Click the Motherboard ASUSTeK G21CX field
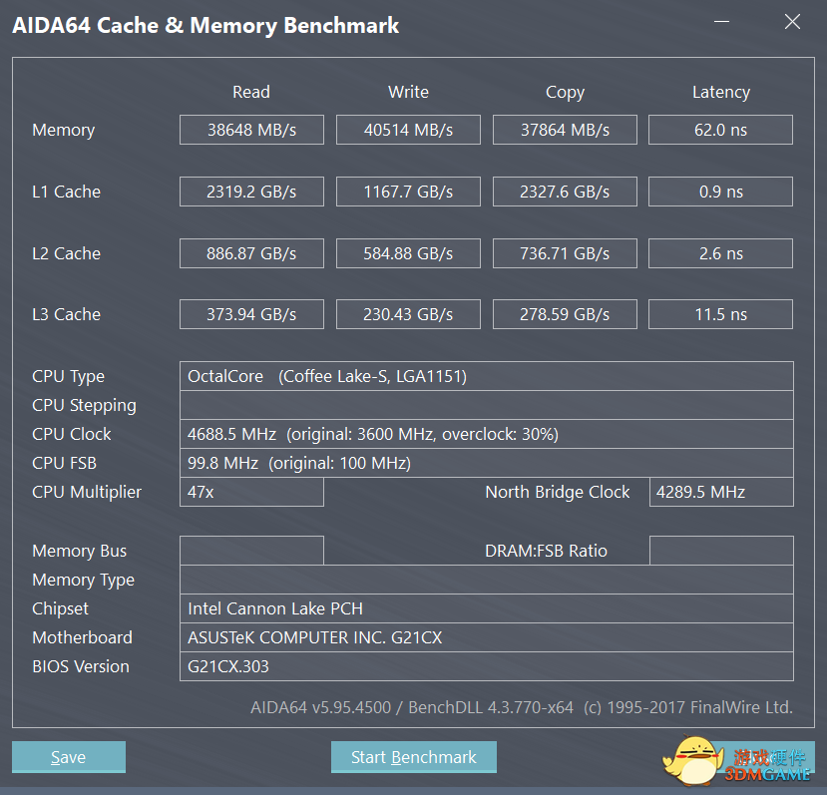The width and height of the screenshot is (827, 795). tap(486, 637)
